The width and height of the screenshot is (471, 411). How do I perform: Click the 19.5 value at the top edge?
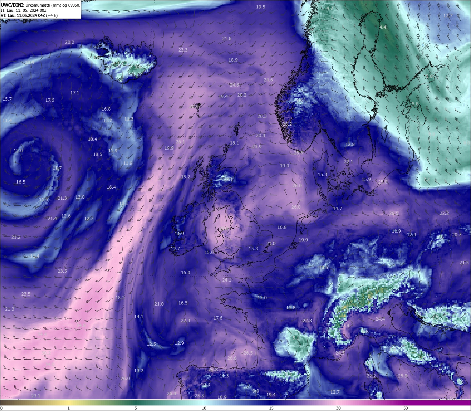point(261,7)
